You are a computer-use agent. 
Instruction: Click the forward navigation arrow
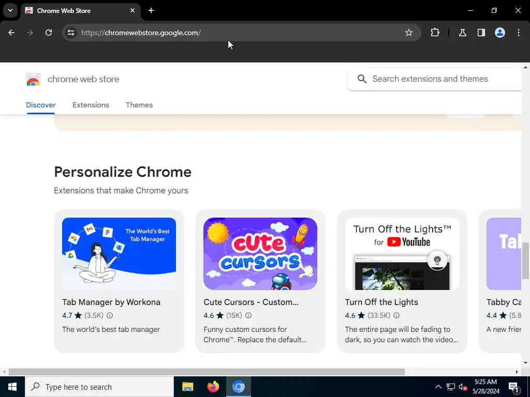(x=30, y=33)
